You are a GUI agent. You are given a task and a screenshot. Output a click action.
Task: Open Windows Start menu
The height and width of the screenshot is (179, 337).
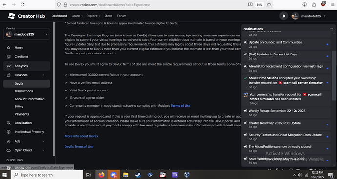pyautogui.click(x=5, y=175)
